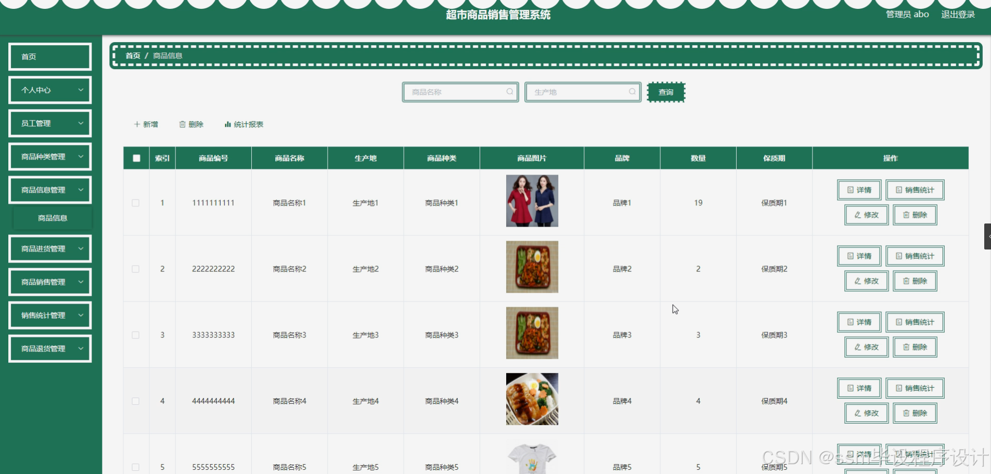The width and height of the screenshot is (991, 474).
Task: Open 销售统计 for 商品名称4
Action: pos(915,388)
